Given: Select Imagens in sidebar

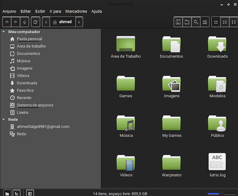Looking at the screenshot, I should 25,69.
